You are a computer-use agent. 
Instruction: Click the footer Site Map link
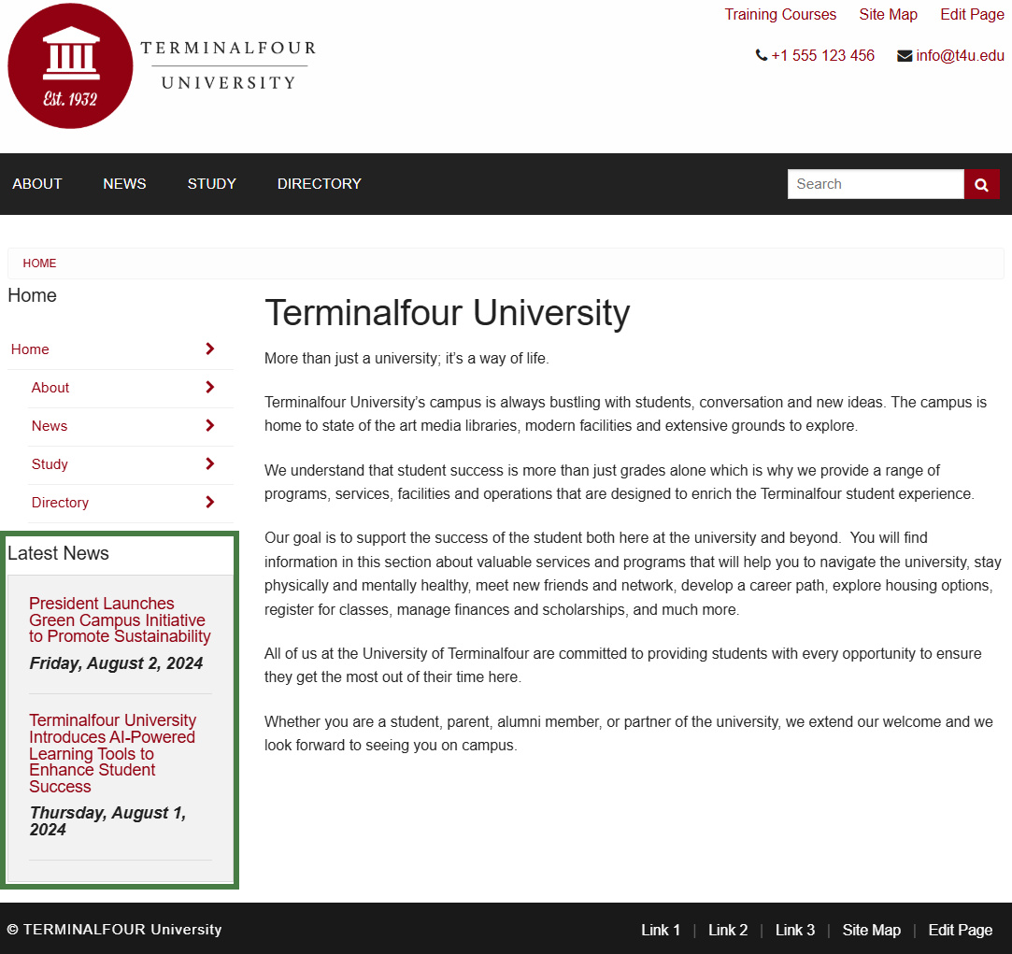pyautogui.click(x=871, y=930)
